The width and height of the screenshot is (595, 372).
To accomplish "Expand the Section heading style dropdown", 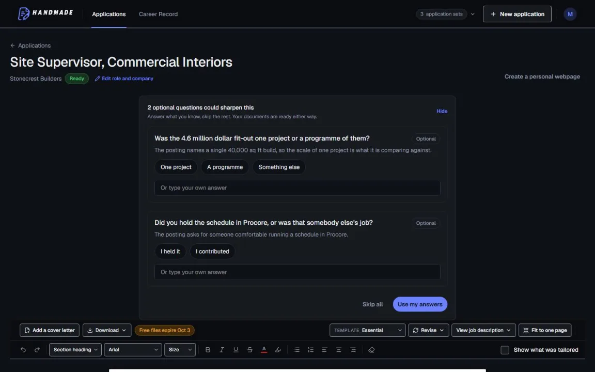I will [x=75, y=350].
